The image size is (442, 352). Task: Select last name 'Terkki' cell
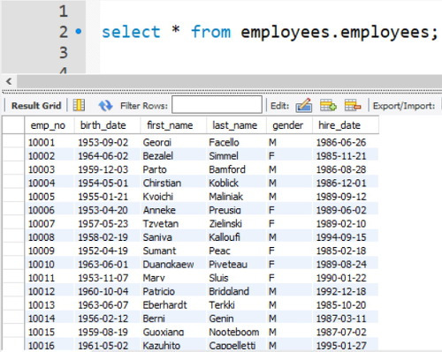(236, 305)
